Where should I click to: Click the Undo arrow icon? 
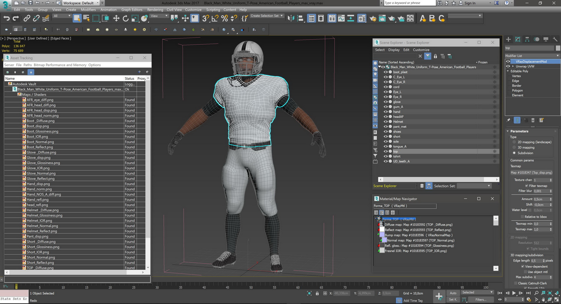[x=6, y=18]
